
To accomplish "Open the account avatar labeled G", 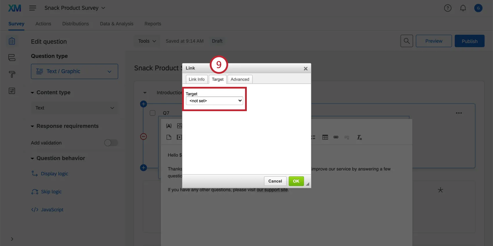I will 478,8.
